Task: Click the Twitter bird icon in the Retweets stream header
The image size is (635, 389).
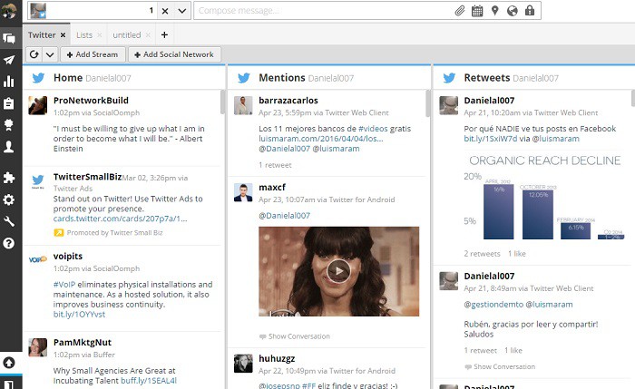Action: tap(449, 78)
